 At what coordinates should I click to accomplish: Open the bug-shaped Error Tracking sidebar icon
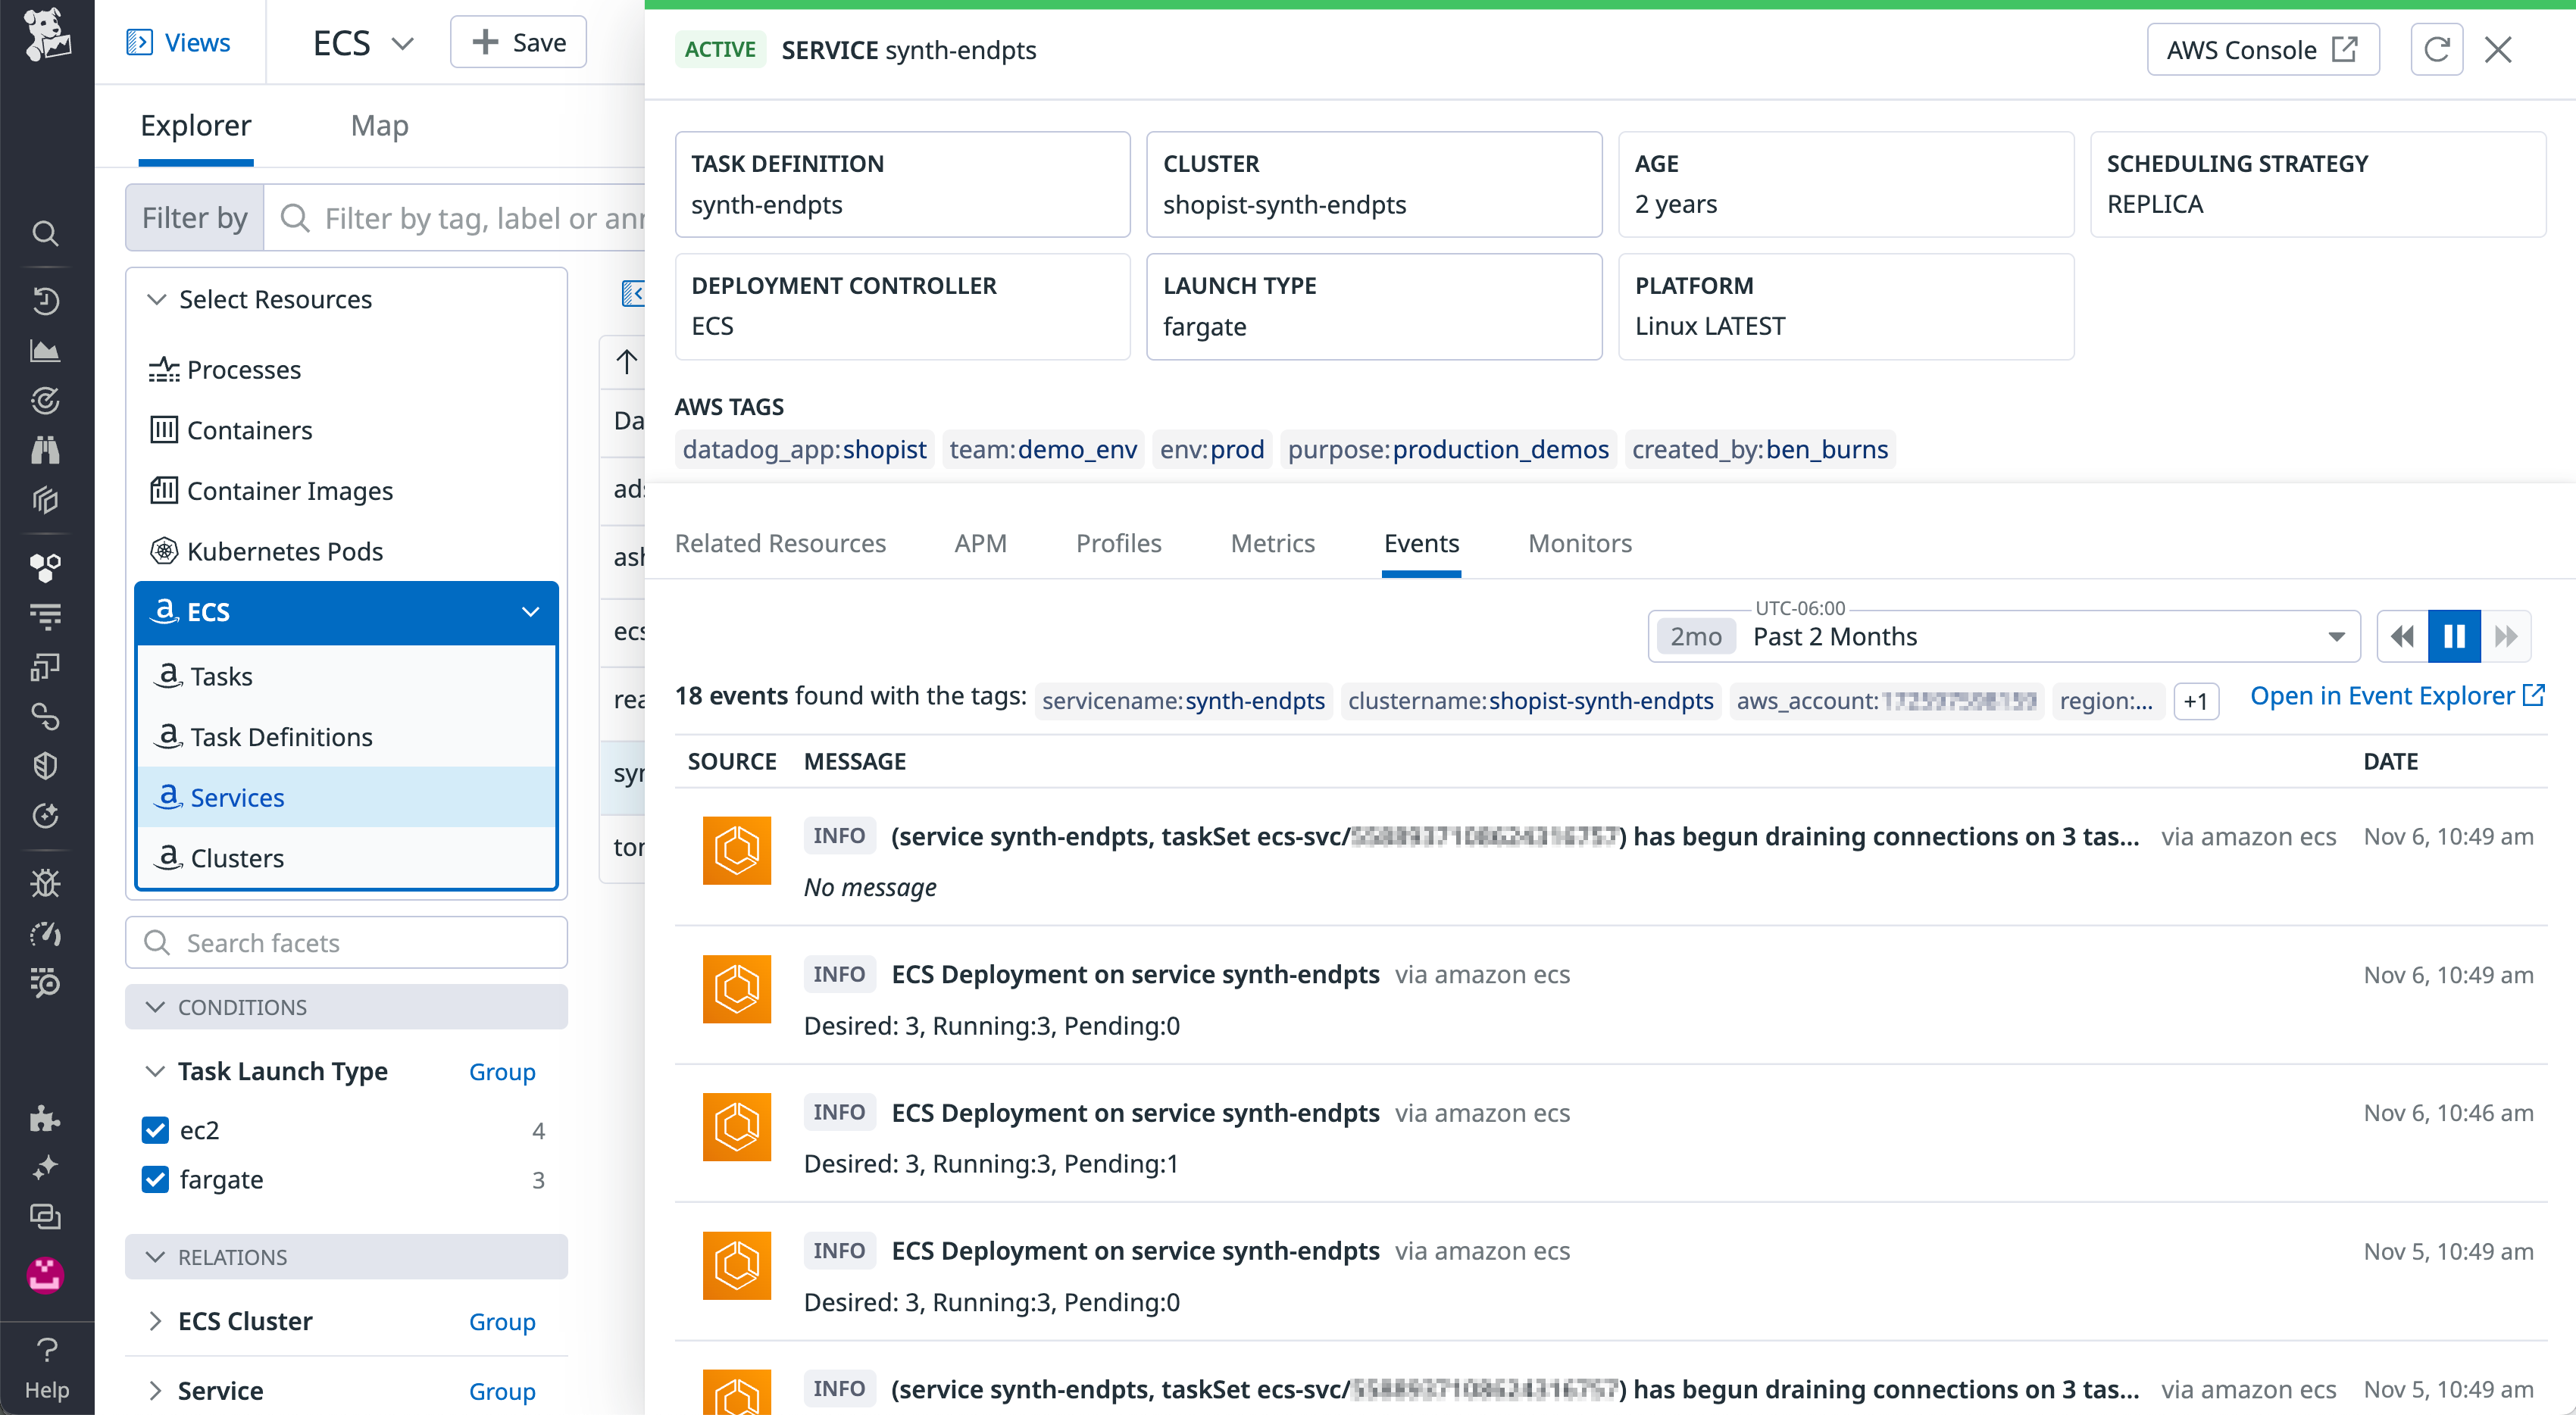click(46, 882)
